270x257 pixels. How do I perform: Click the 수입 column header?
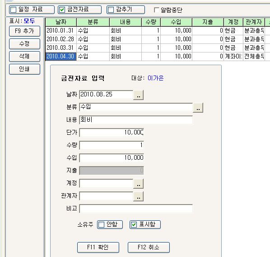click(x=177, y=22)
